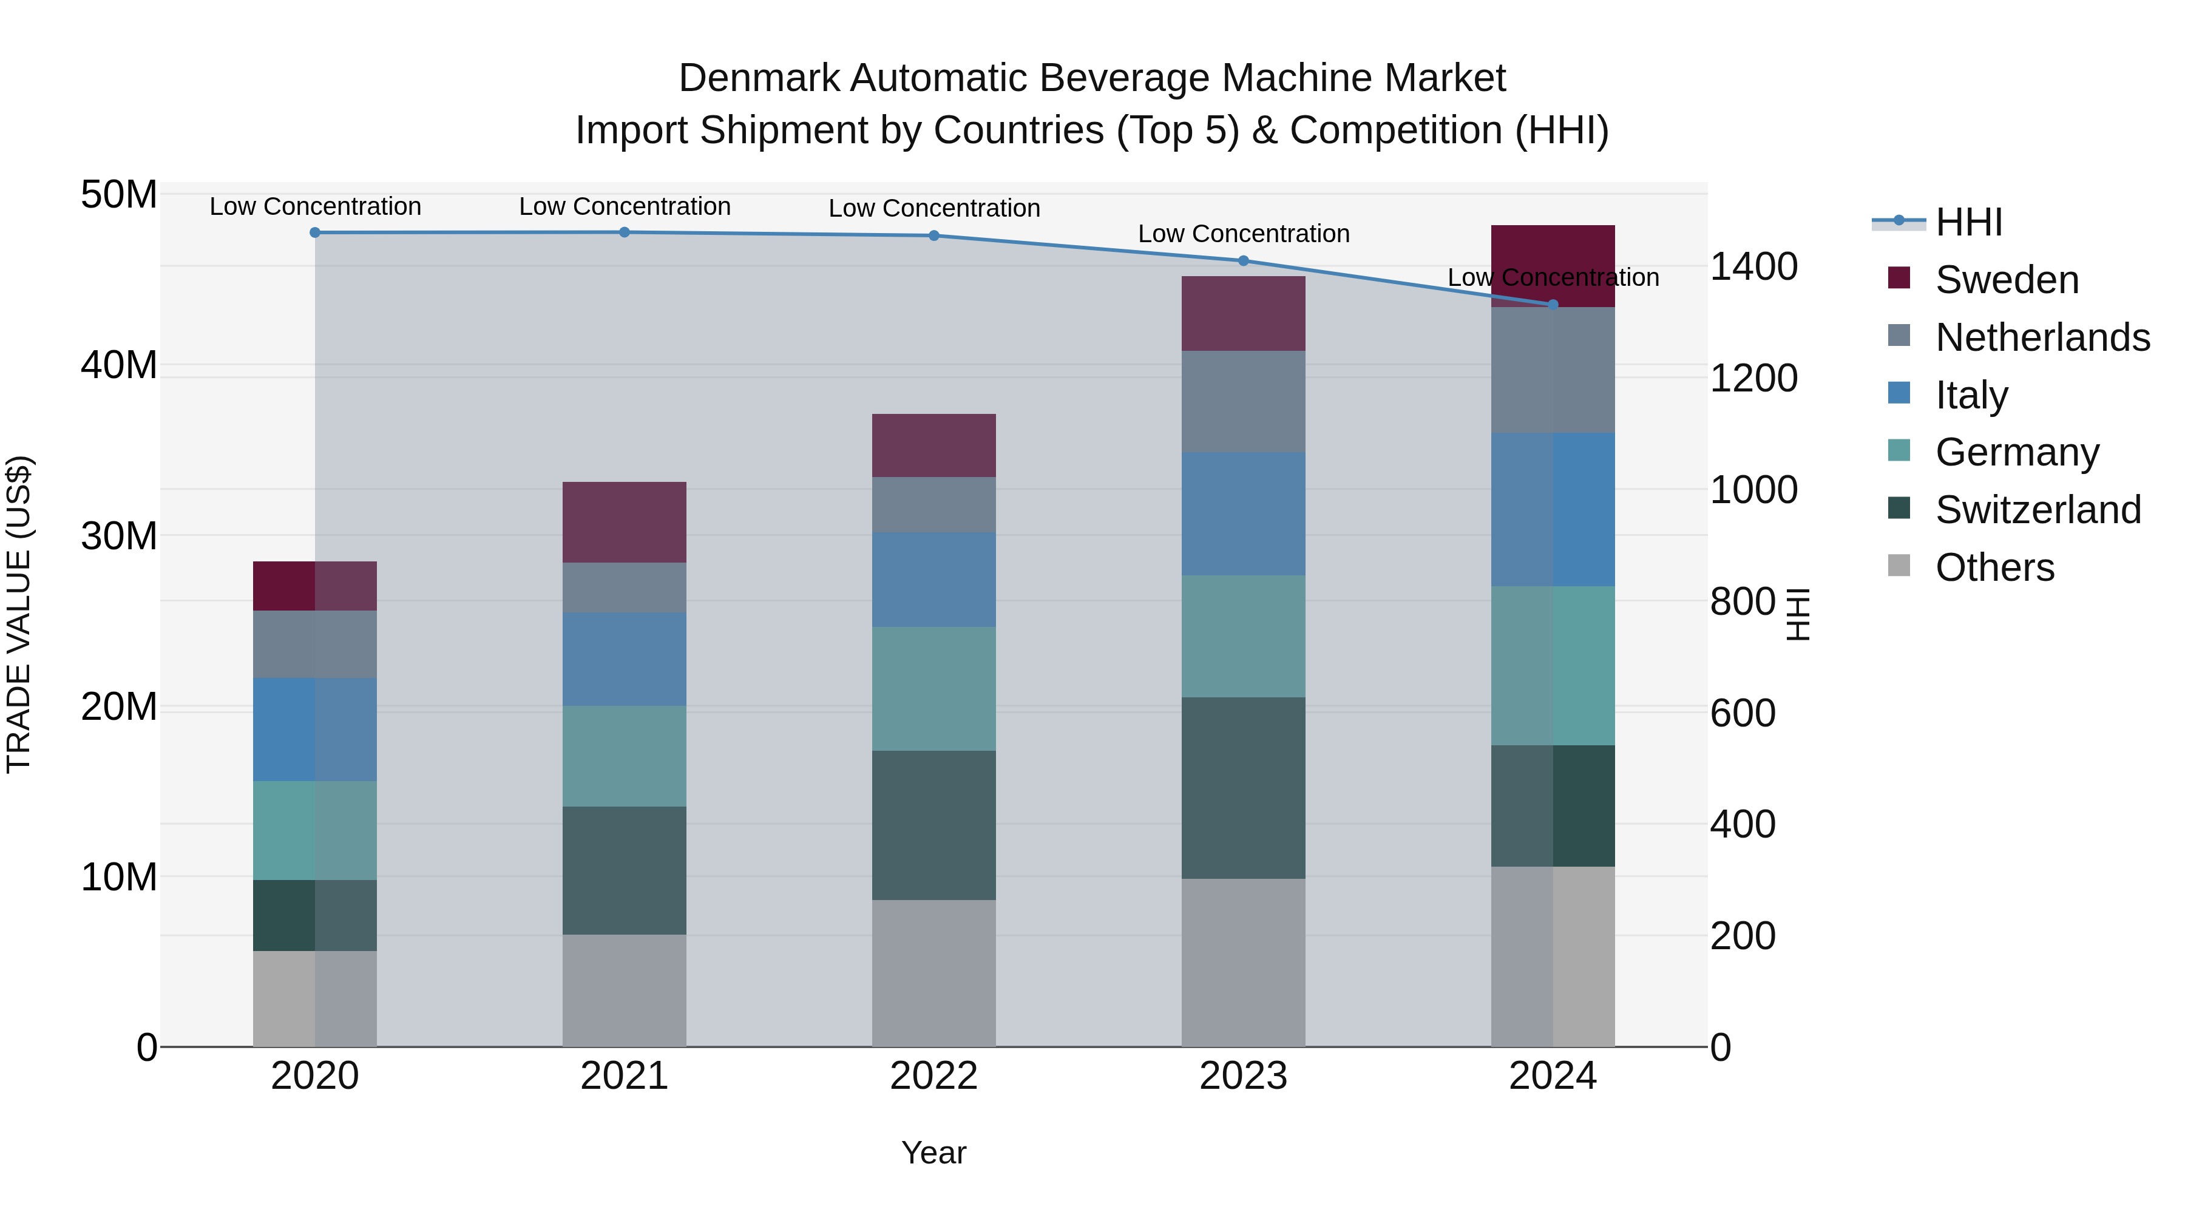Image resolution: width=2185 pixels, height=1229 pixels.
Task: Click the Sweden segment of the 2024 bar
Action: (1553, 266)
